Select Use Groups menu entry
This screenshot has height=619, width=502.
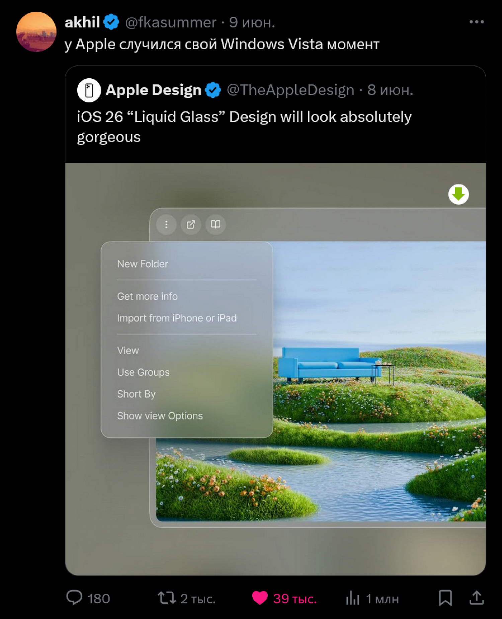143,372
